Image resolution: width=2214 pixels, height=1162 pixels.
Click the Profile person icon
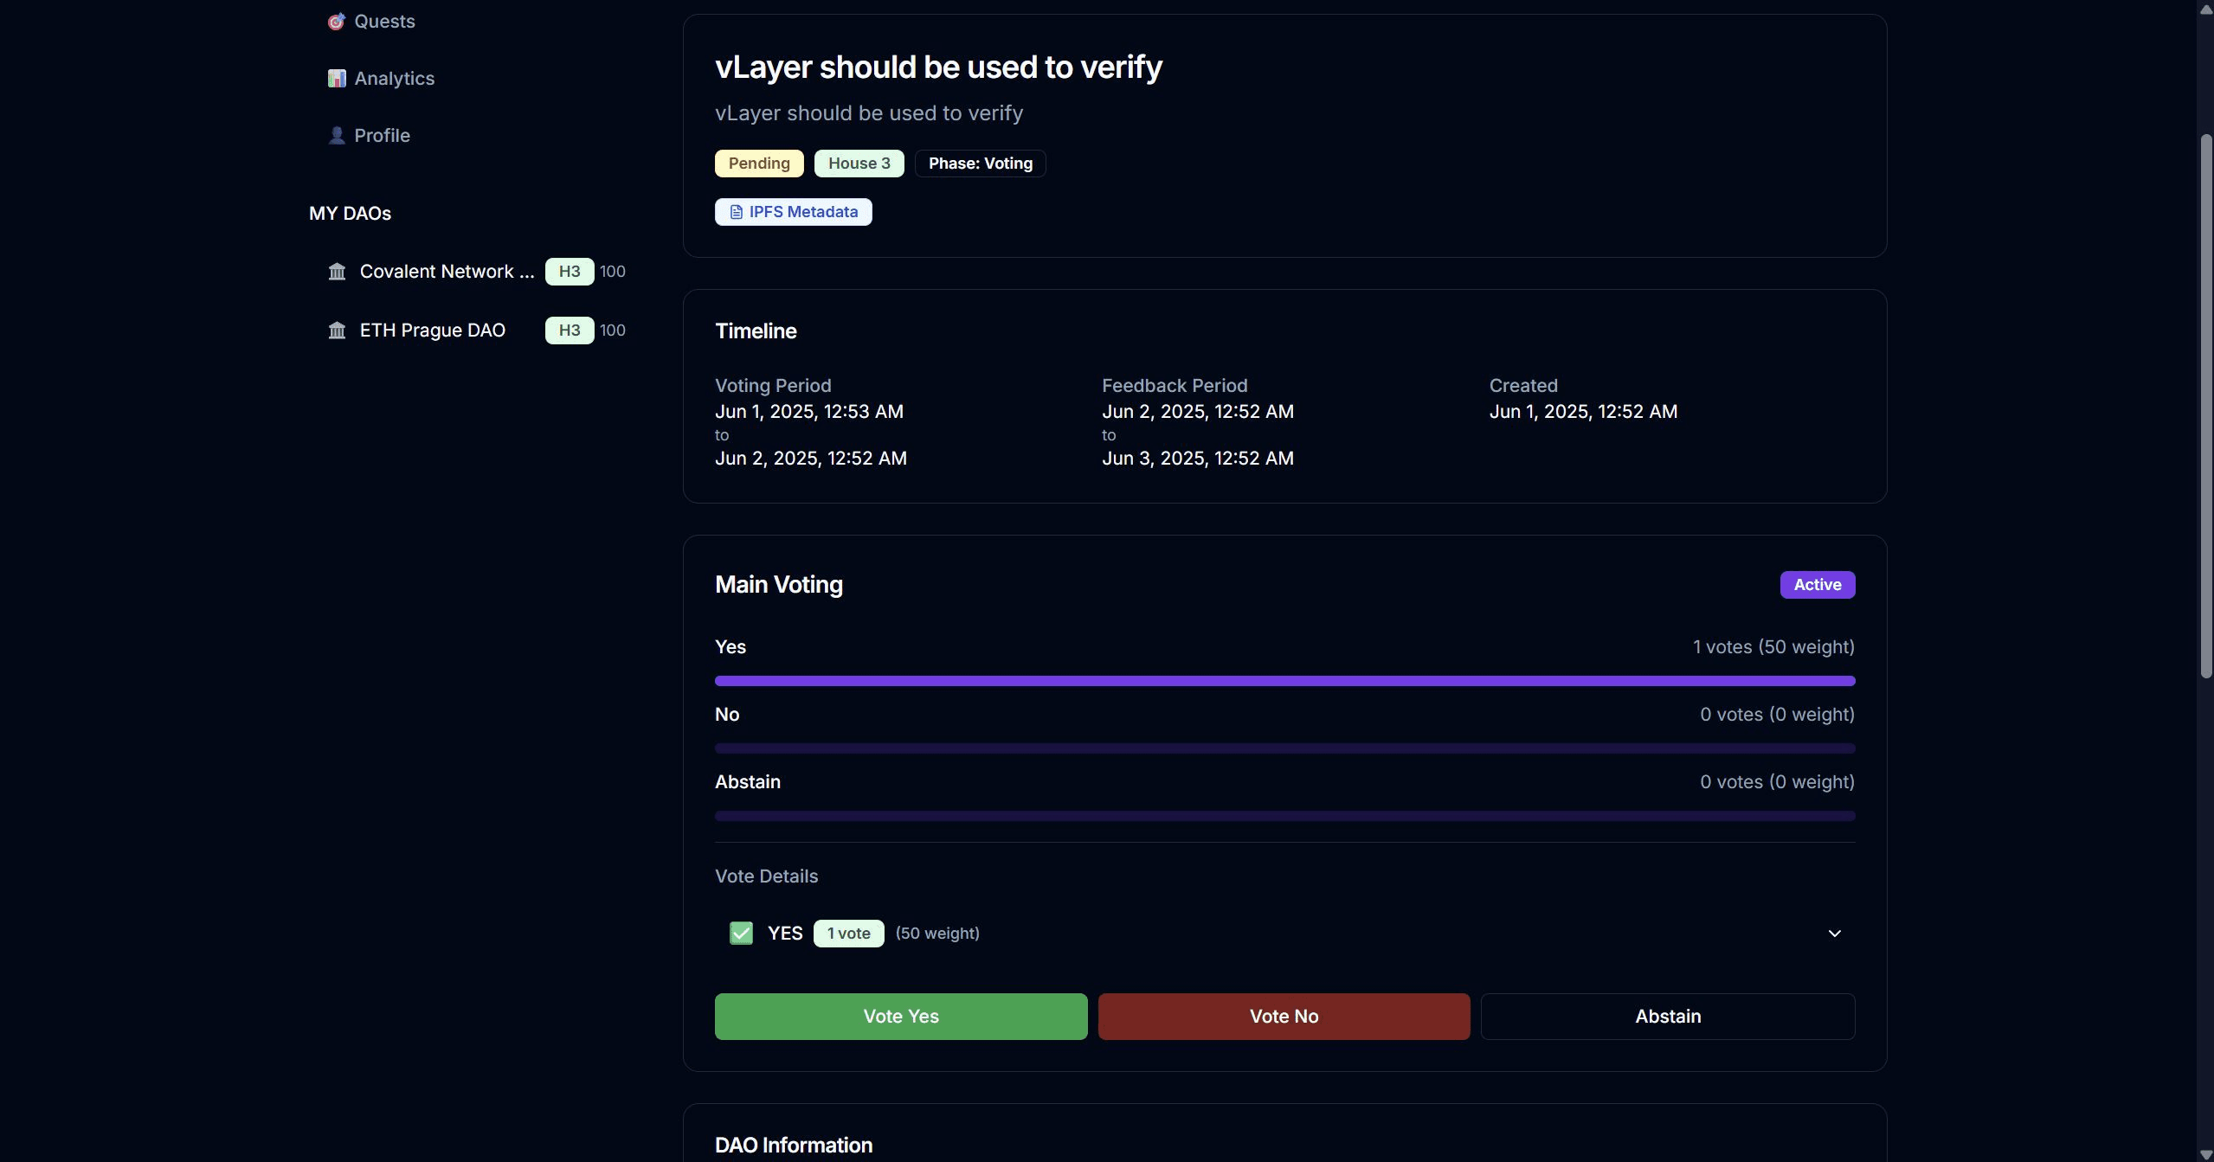pos(336,136)
